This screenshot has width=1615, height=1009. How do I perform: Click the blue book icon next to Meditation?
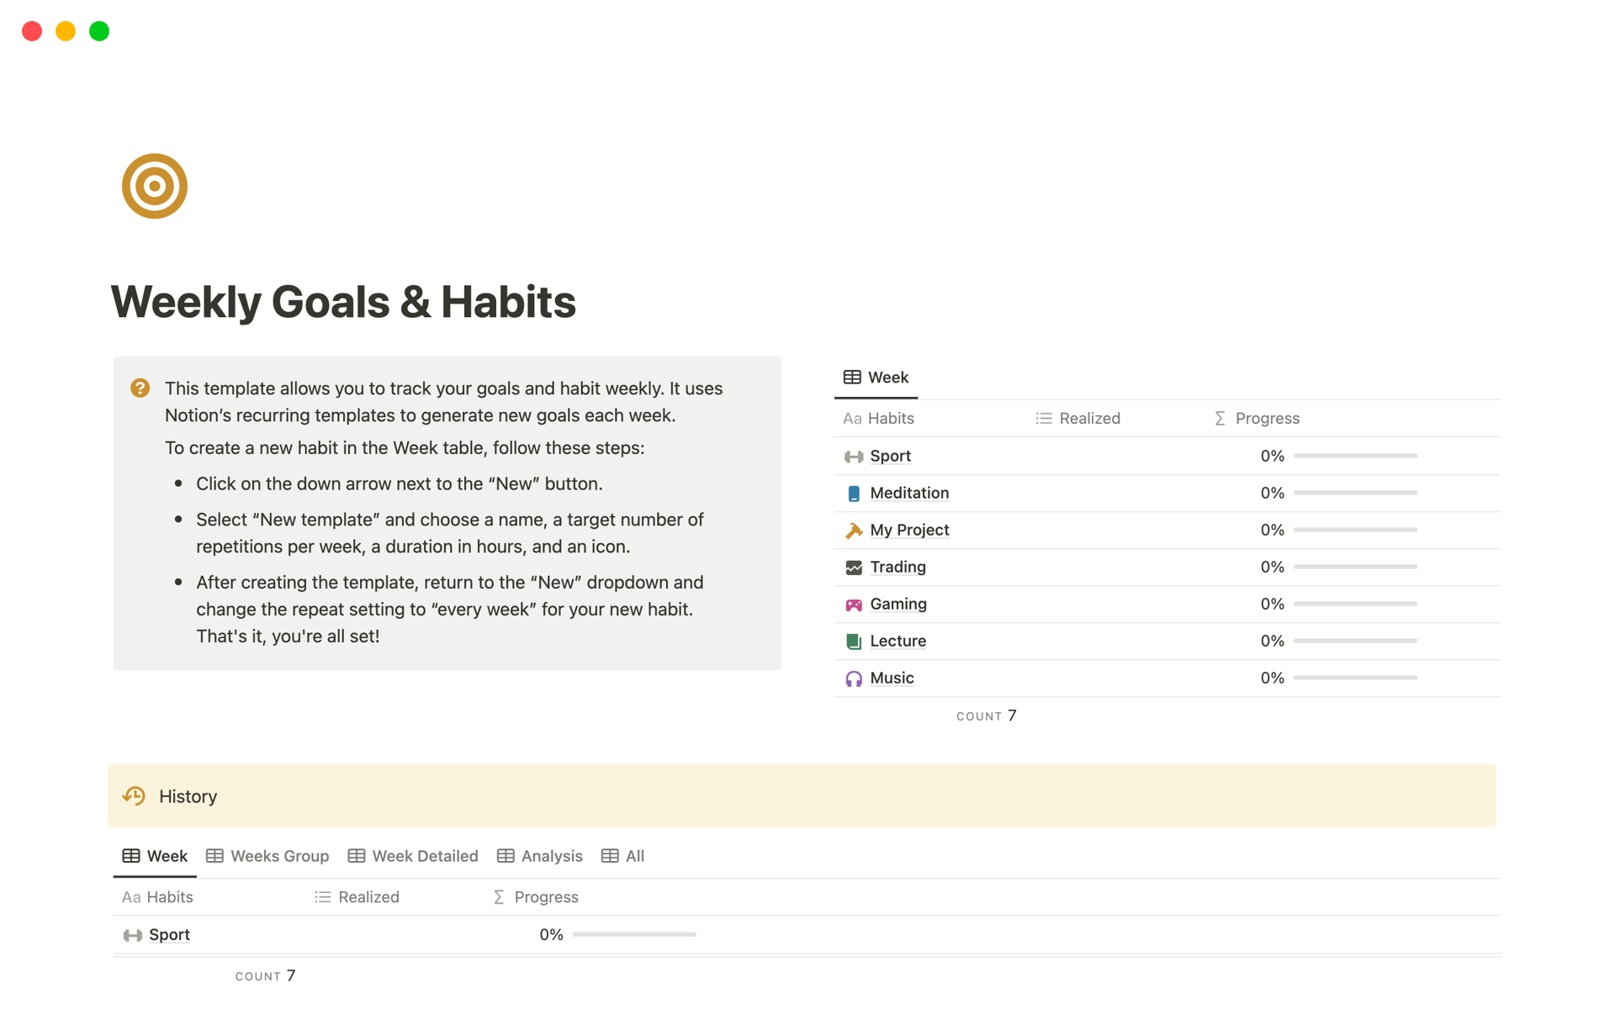point(853,493)
